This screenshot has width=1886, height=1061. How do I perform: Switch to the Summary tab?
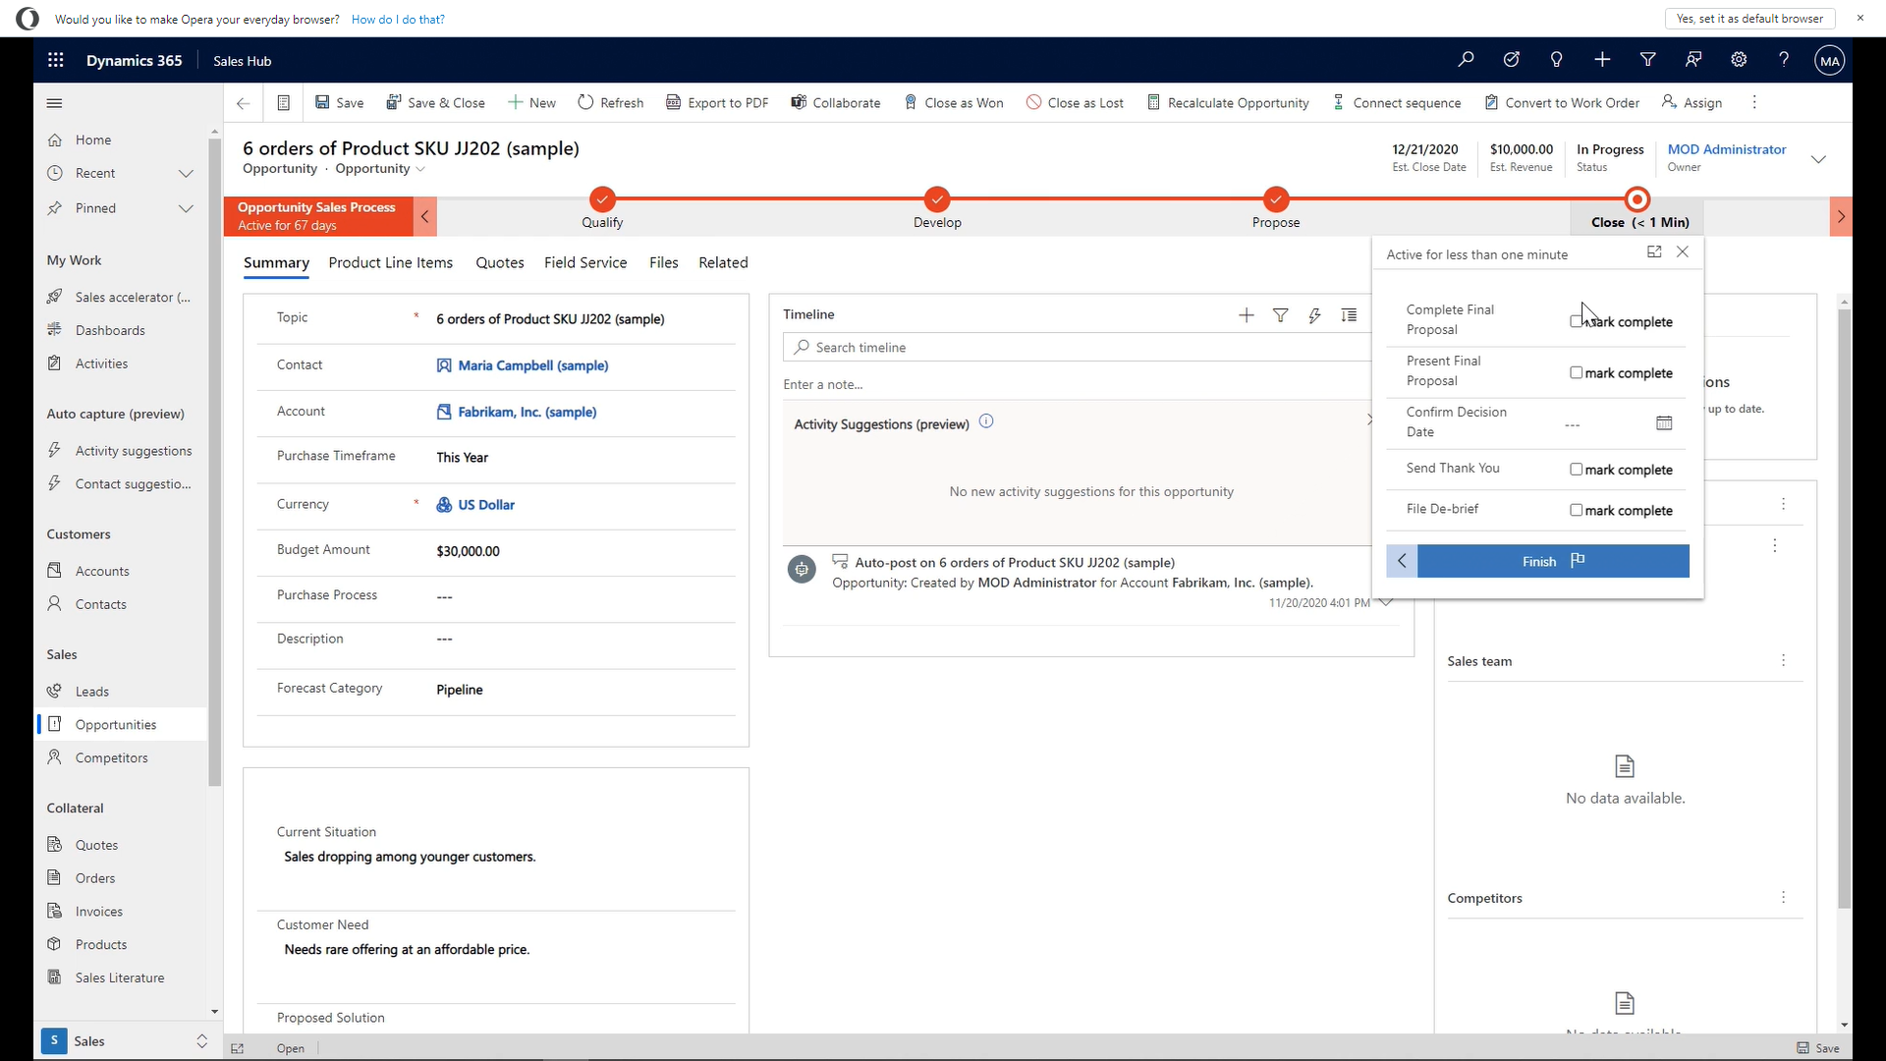pos(276,262)
